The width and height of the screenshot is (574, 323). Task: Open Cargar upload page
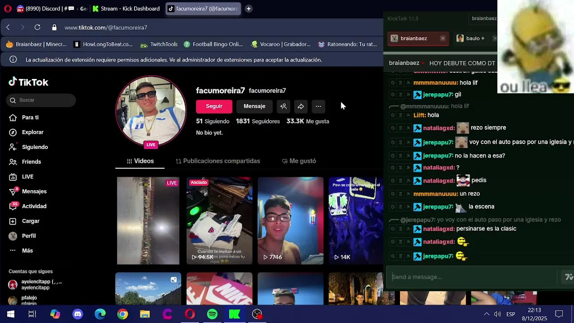30,221
